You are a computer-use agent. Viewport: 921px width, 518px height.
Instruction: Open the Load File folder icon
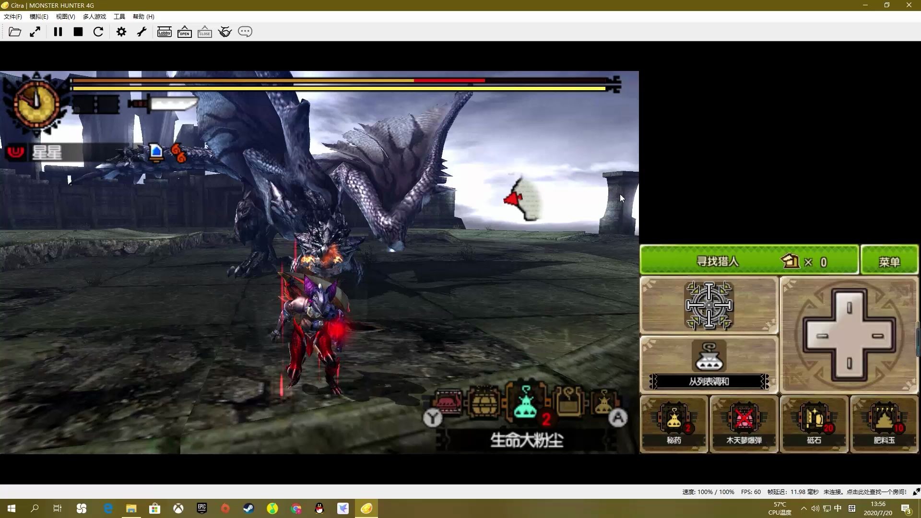(x=15, y=32)
